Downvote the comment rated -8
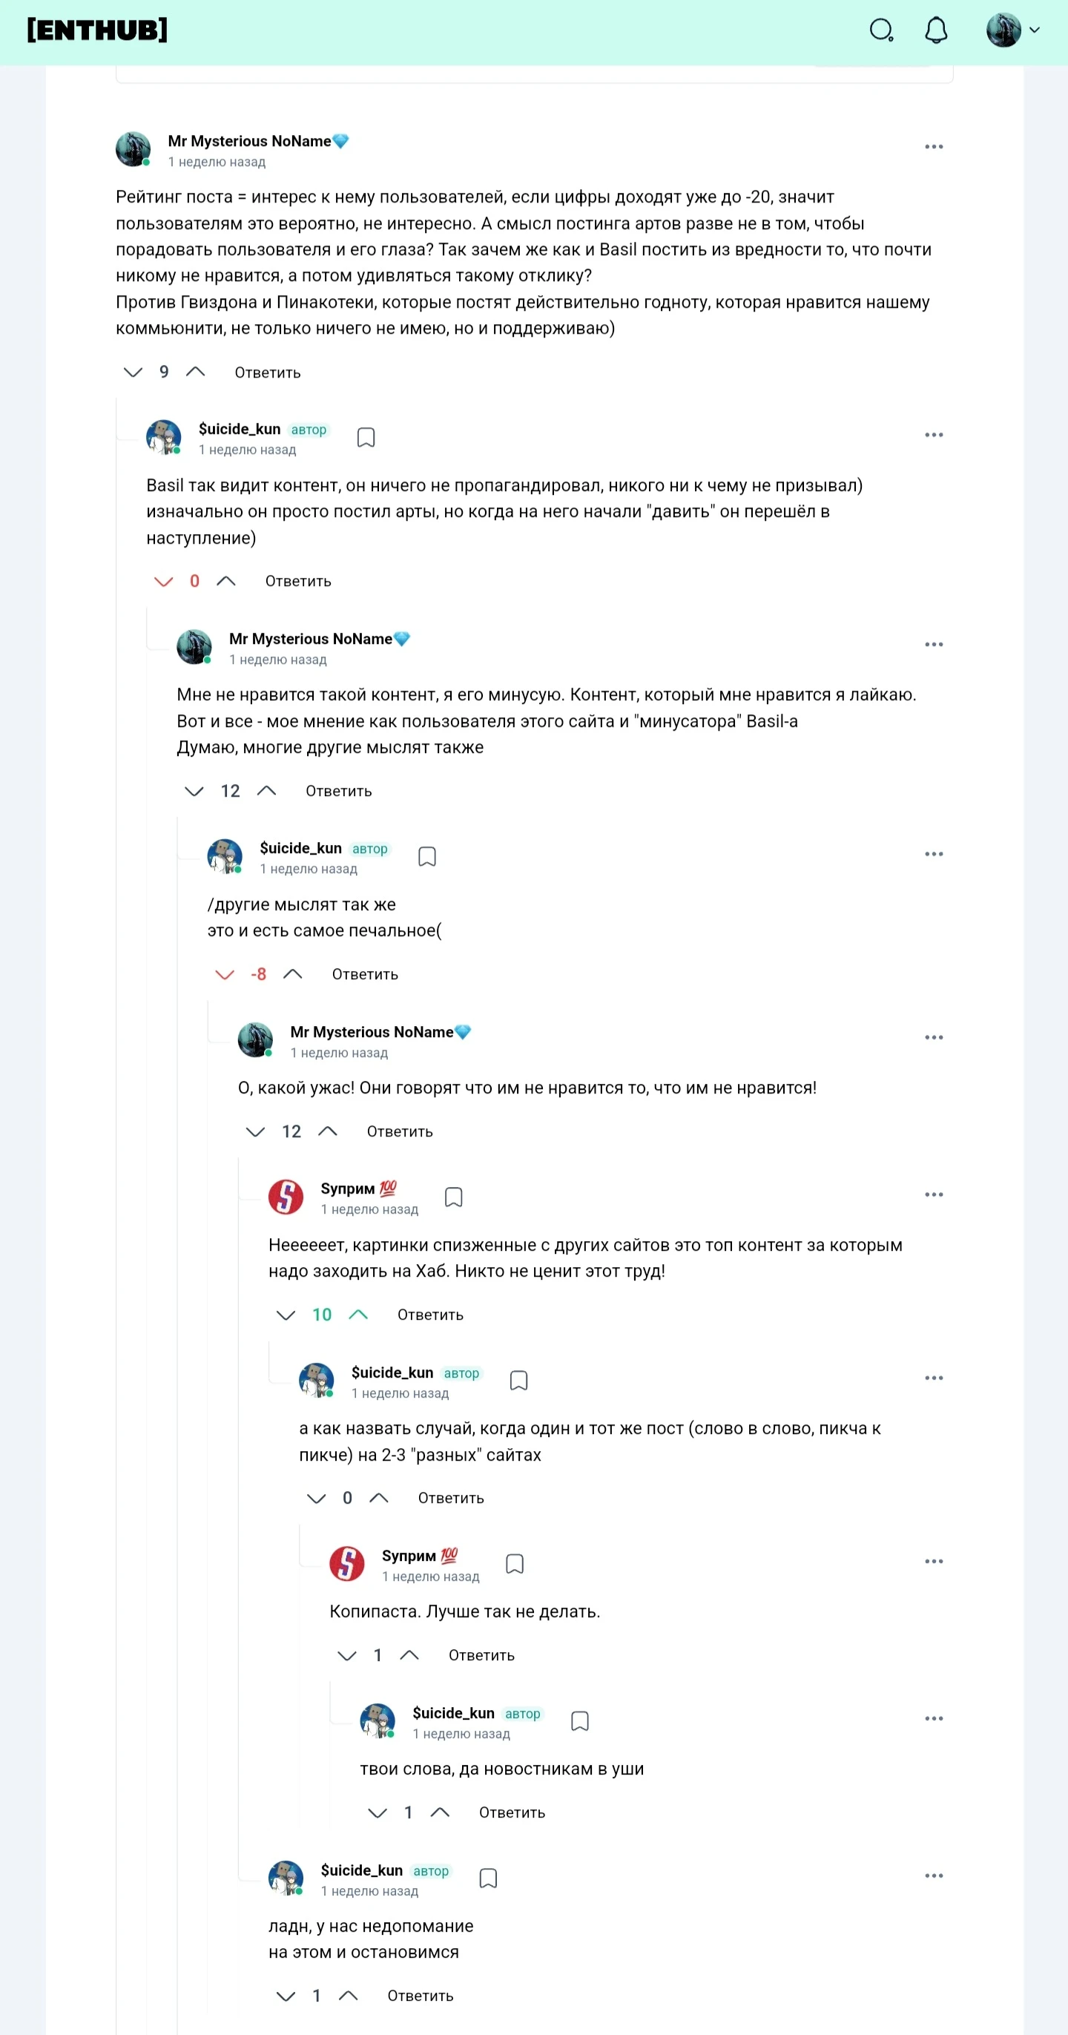The height and width of the screenshot is (2035, 1068). (225, 975)
